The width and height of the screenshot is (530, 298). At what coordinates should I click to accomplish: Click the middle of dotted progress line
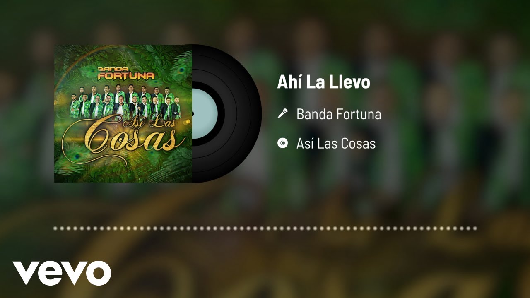click(265, 228)
